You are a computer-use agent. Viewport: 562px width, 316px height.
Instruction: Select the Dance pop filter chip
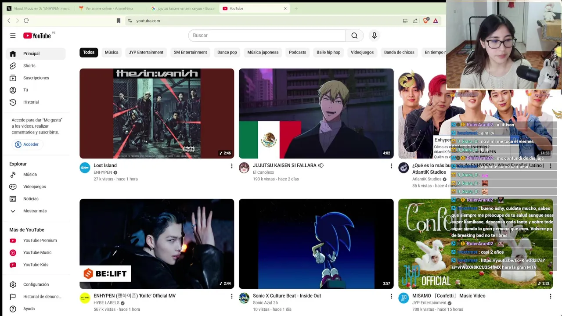click(x=227, y=52)
